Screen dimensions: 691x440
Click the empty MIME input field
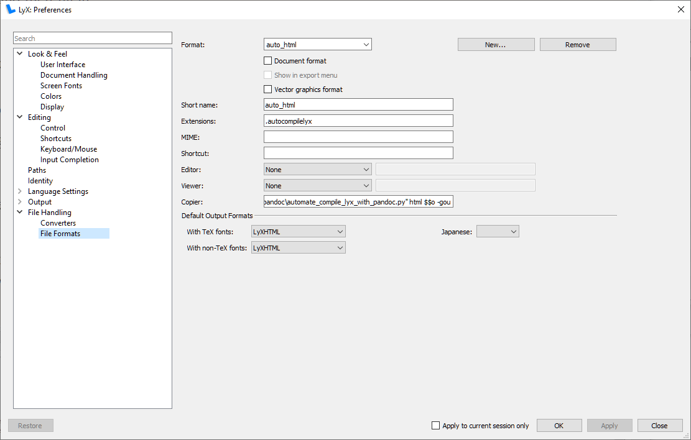point(358,137)
